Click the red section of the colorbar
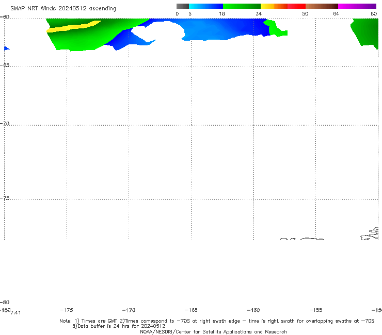The width and height of the screenshot is (382, 335). pos(296,6)
